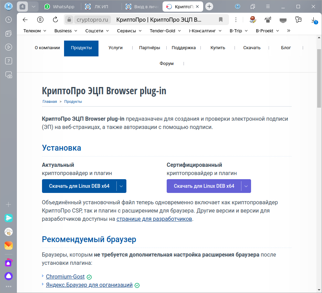
Task: Open the grey shield-shaped extension icon
Action: 283,20
